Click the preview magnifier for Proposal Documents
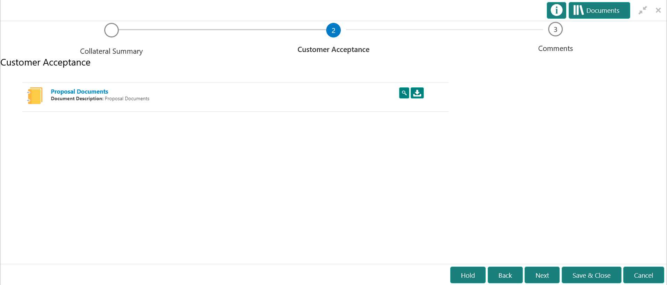 click(404, 93)
